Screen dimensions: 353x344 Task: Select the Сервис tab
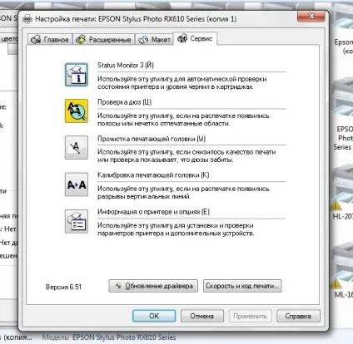[x=195, y=38]
